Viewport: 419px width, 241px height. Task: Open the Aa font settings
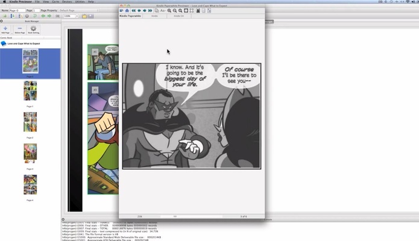click(163, 11)
